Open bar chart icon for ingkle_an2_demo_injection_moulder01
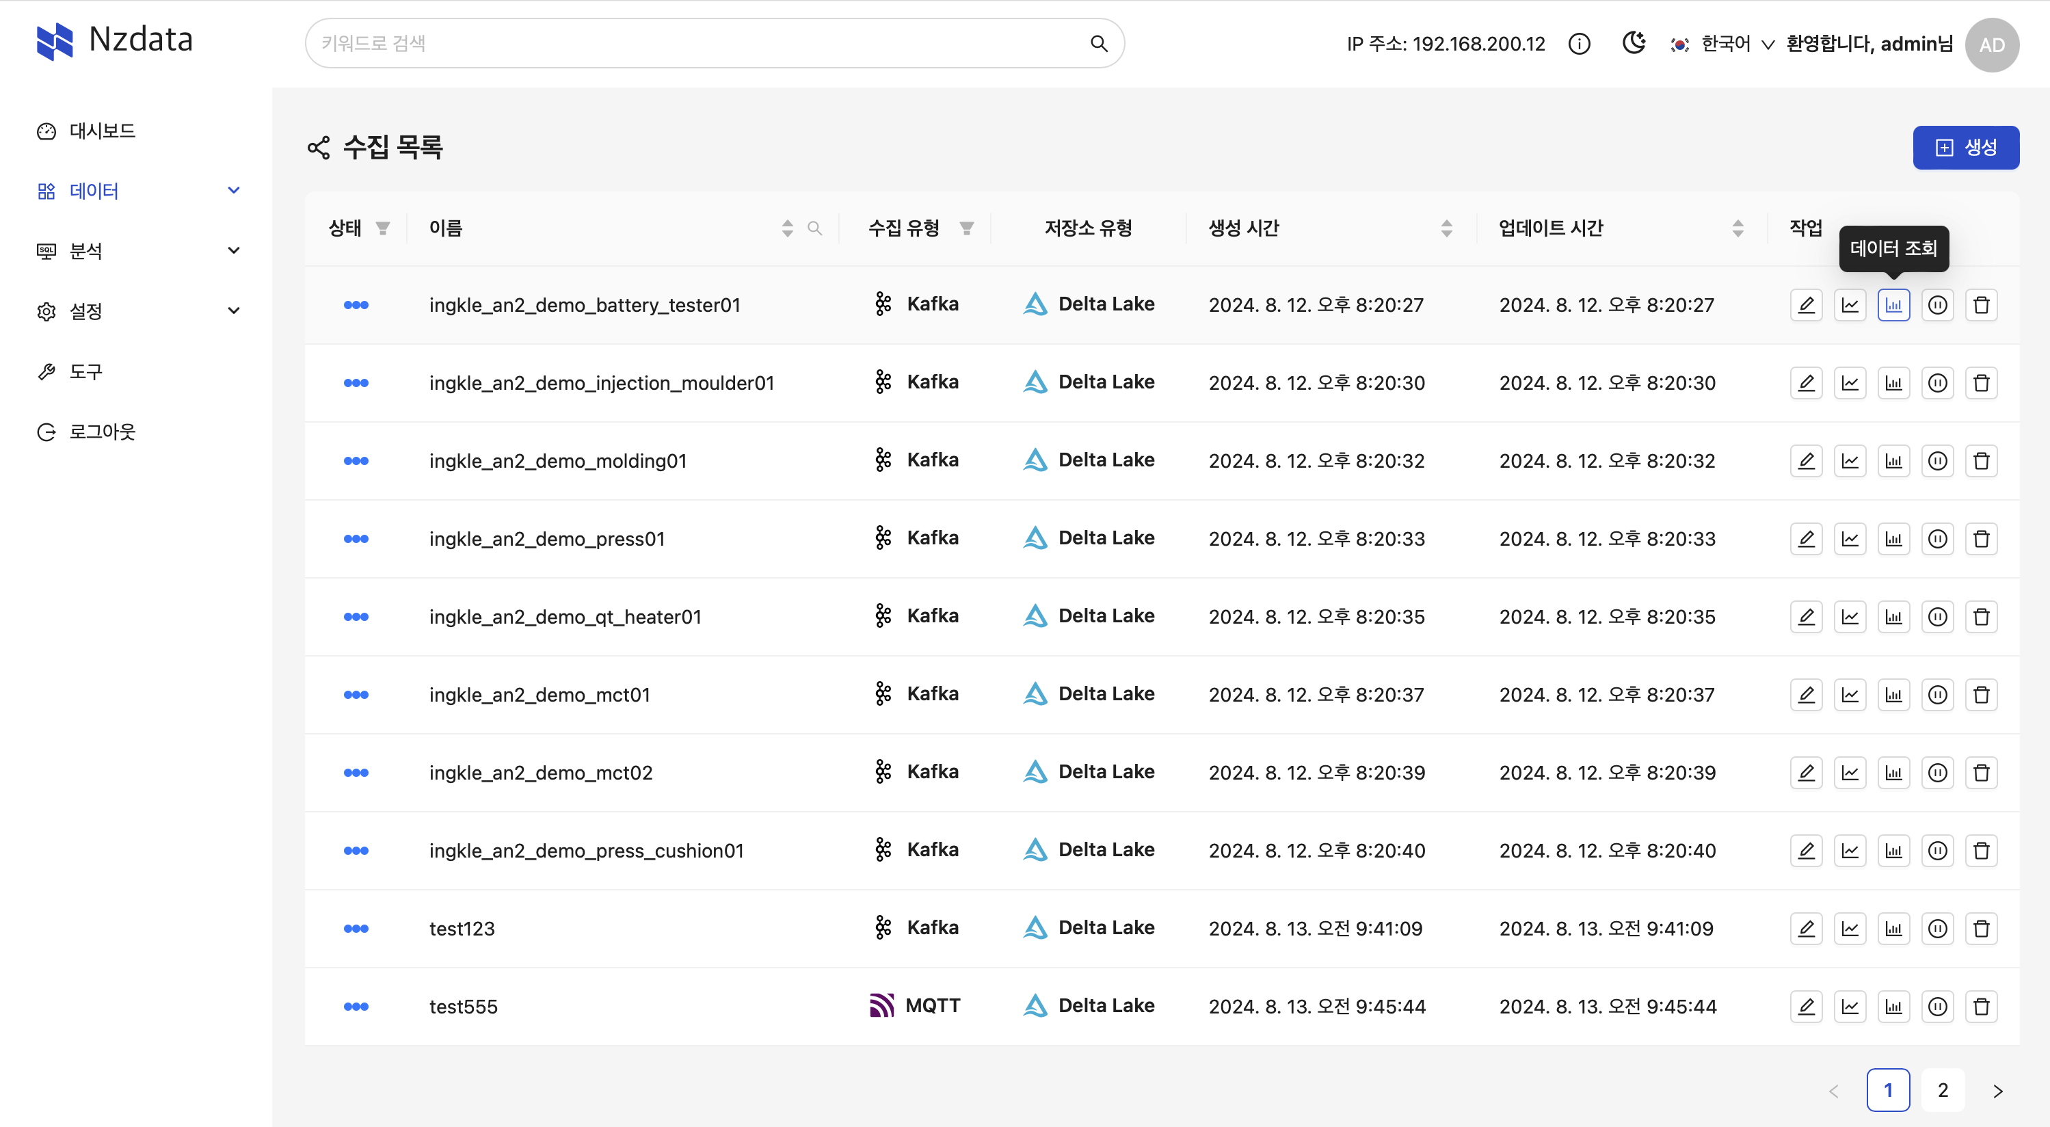The width and height of the screenshot is (2050, 1127). pyautogui.click(x=1894, y=383)
